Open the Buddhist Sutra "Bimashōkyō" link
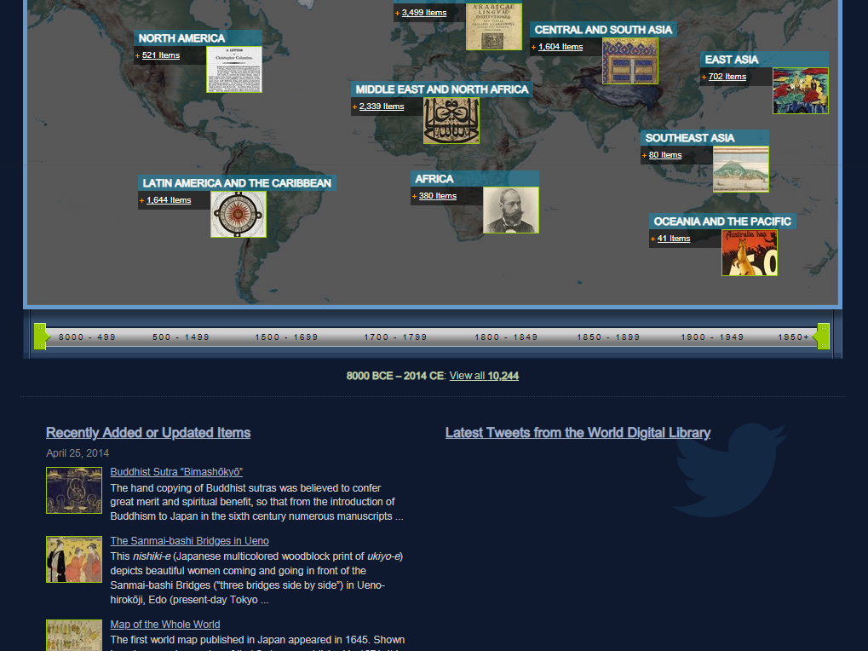This screenshot has width=868, height=651. pyautogui.click(x=176, y=472)
